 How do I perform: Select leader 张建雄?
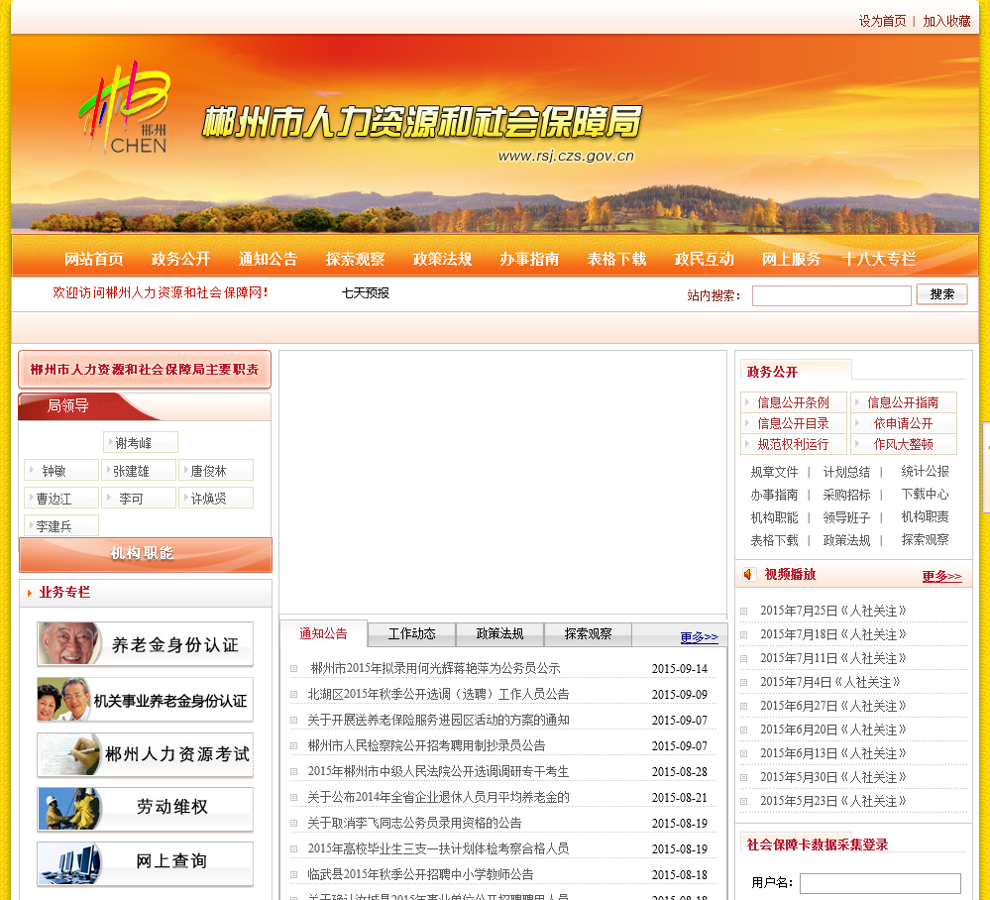pos(139,471)
